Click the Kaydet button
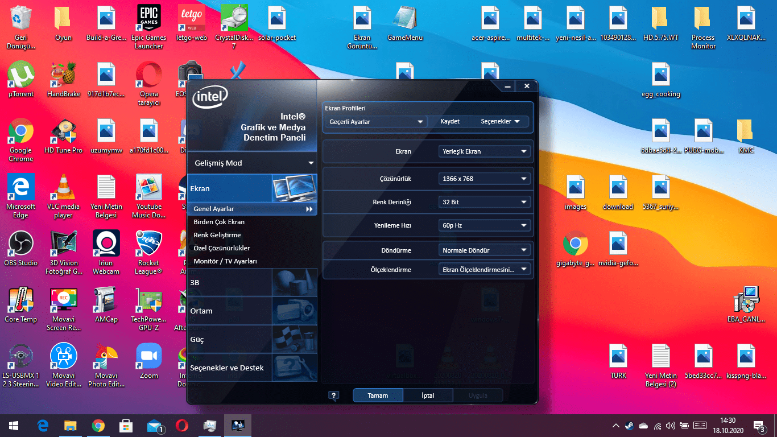 tap(450, 122)
